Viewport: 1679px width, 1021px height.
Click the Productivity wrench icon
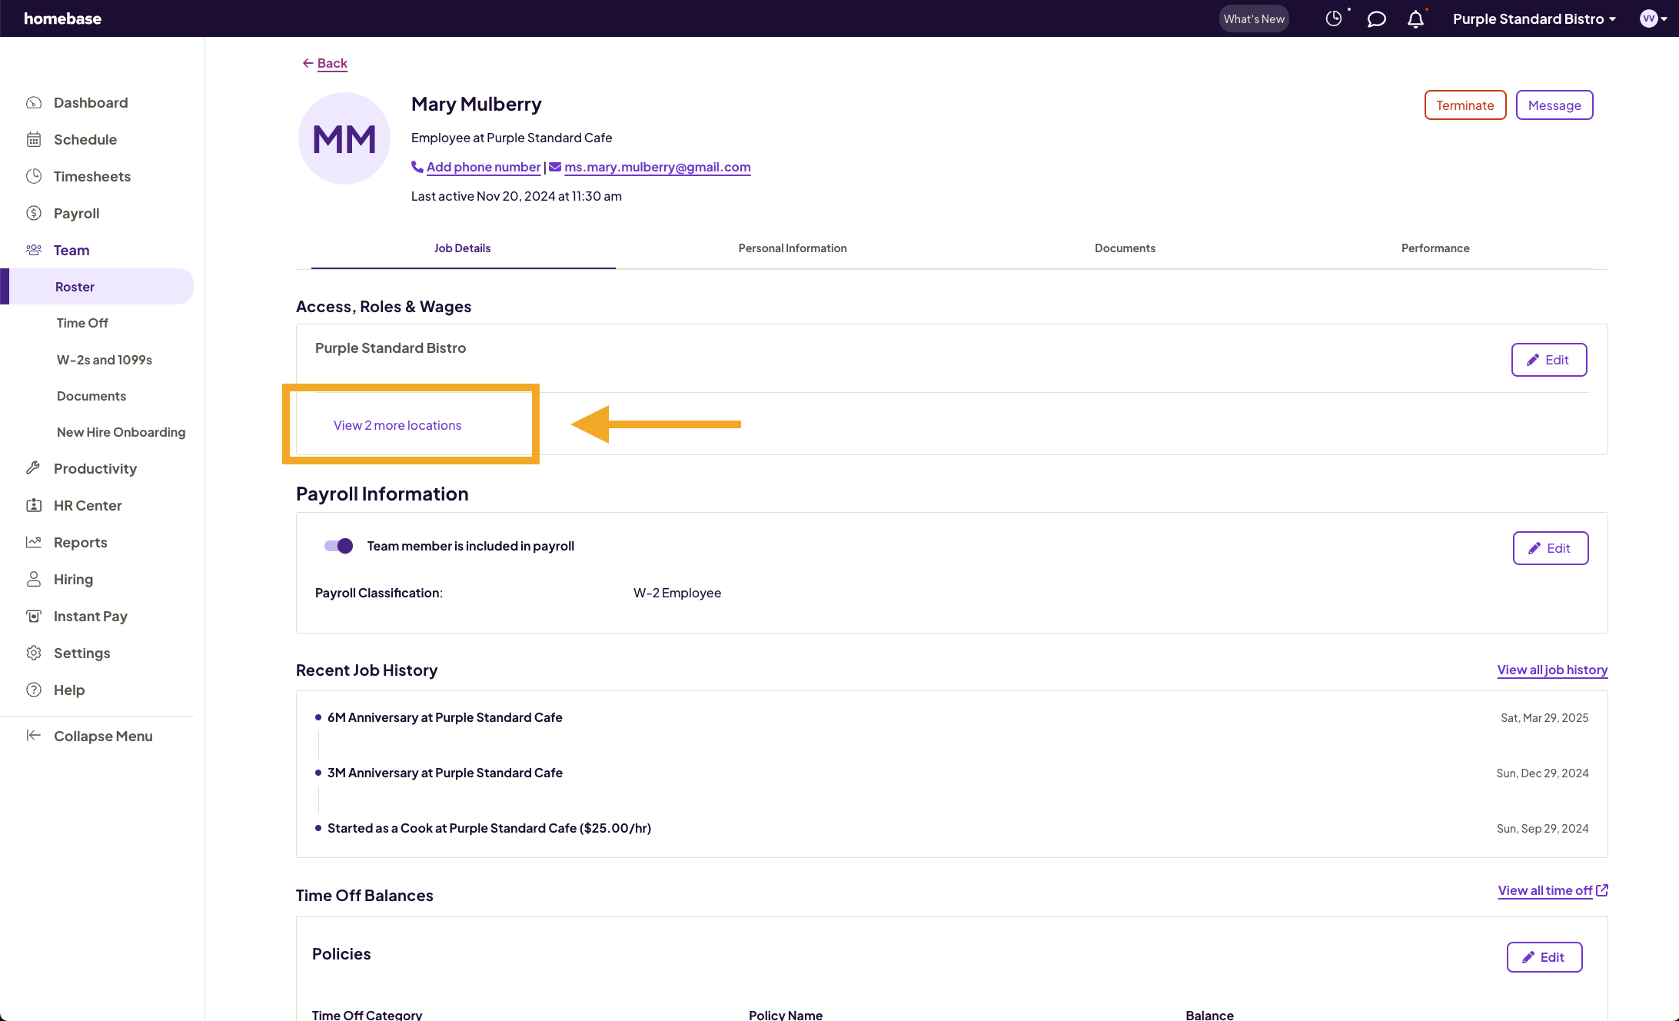click(34, 468)
